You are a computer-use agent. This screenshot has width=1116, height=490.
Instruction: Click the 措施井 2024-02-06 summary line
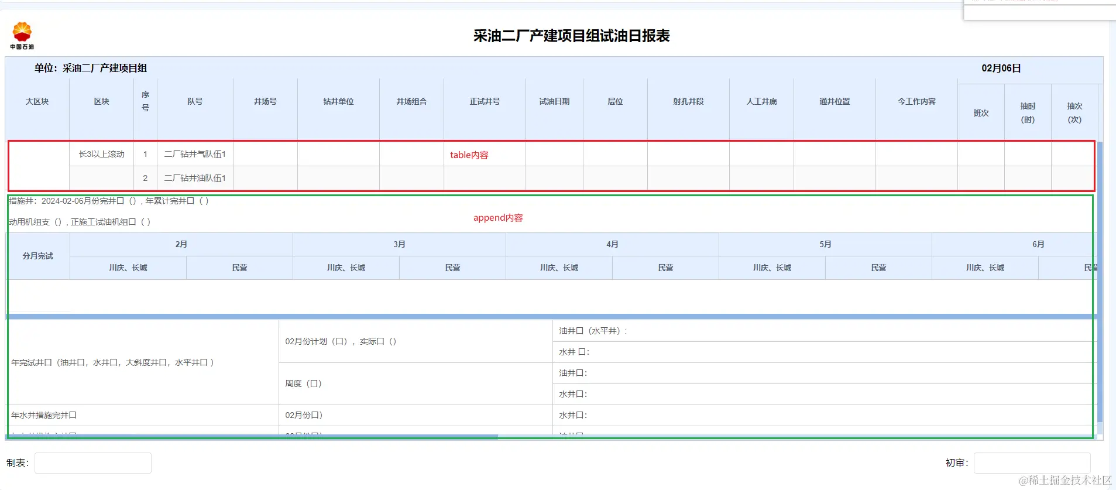point(109,201)
